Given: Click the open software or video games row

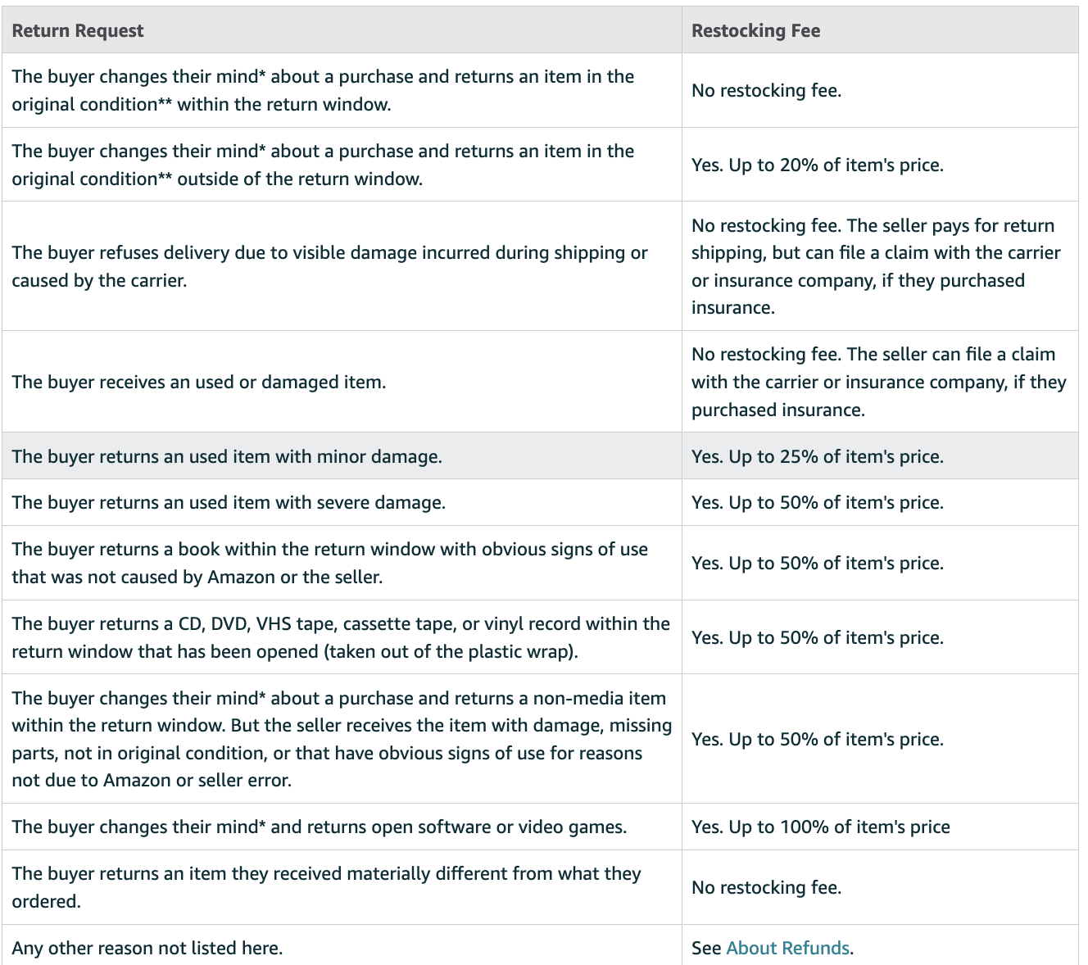Looking at the screenshot, I should [319, 827].
